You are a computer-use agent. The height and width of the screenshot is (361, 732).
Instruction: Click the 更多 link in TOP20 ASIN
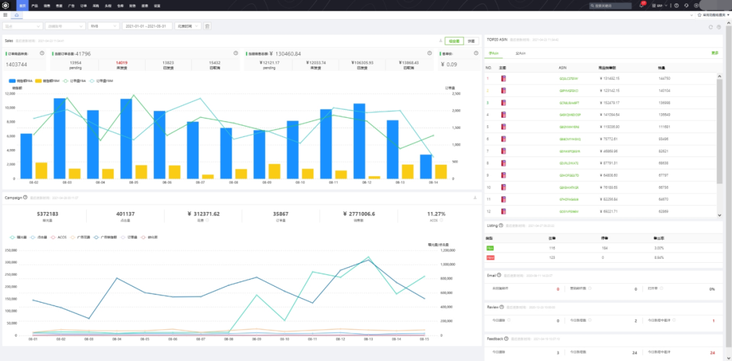pos(714,52)
